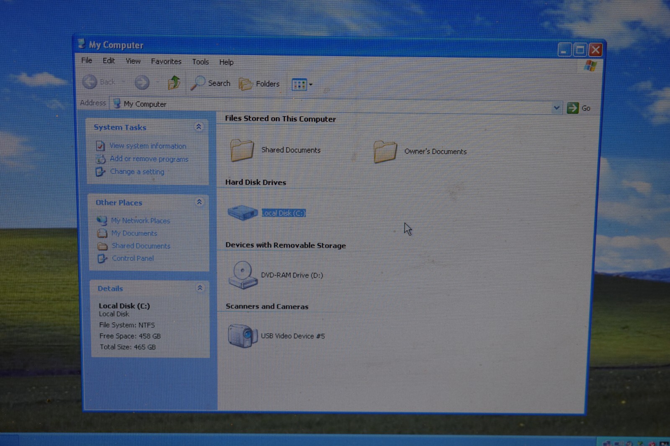This screenshot has height=446, width=670.
Task: Click the DVD-RAM Drive (D:) label
Action: (x=292, y=275)
